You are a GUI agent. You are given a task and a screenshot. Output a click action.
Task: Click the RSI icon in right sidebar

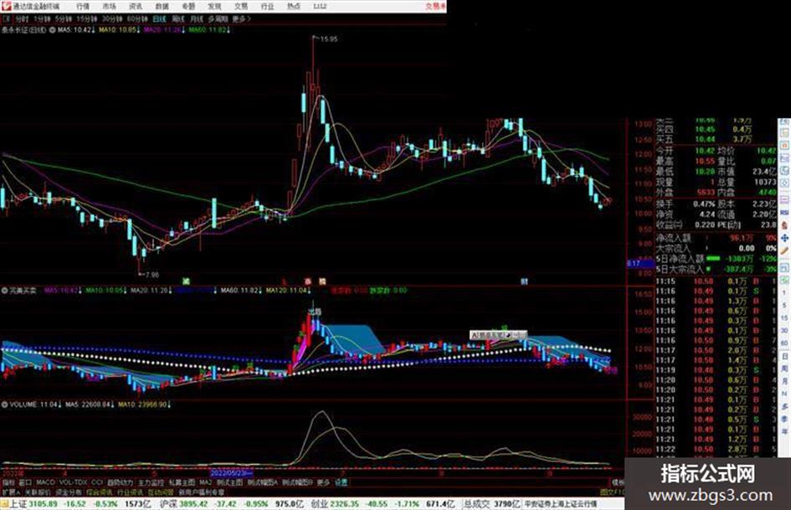(784, 212)
